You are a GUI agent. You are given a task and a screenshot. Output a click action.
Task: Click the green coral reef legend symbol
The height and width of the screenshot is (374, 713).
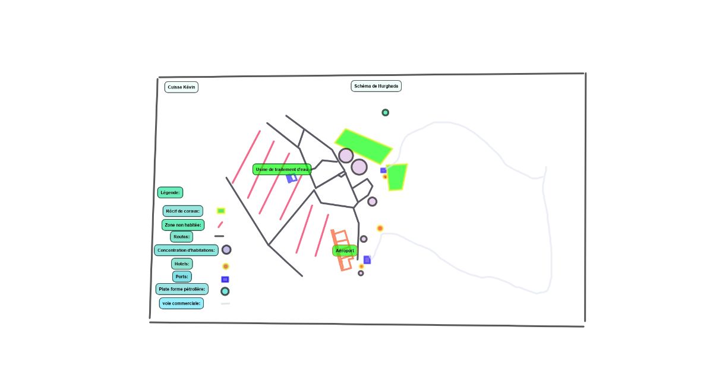coord(221,211)
